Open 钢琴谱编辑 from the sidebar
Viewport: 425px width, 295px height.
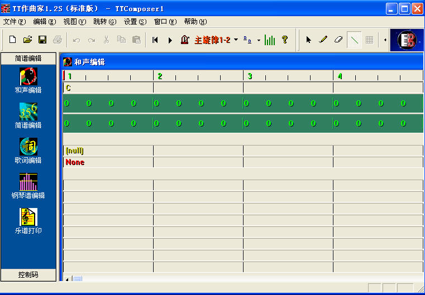28,186
